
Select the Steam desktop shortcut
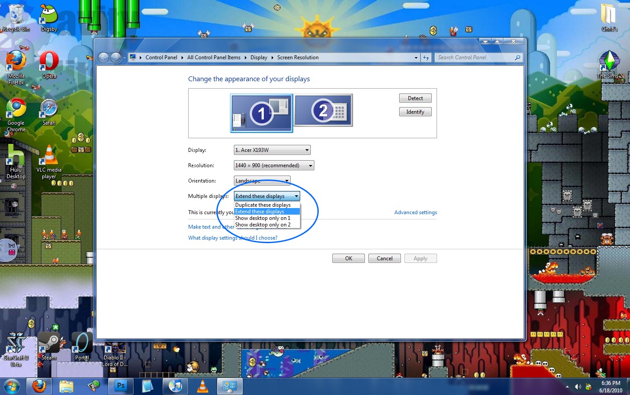click(x=49, y=347)
